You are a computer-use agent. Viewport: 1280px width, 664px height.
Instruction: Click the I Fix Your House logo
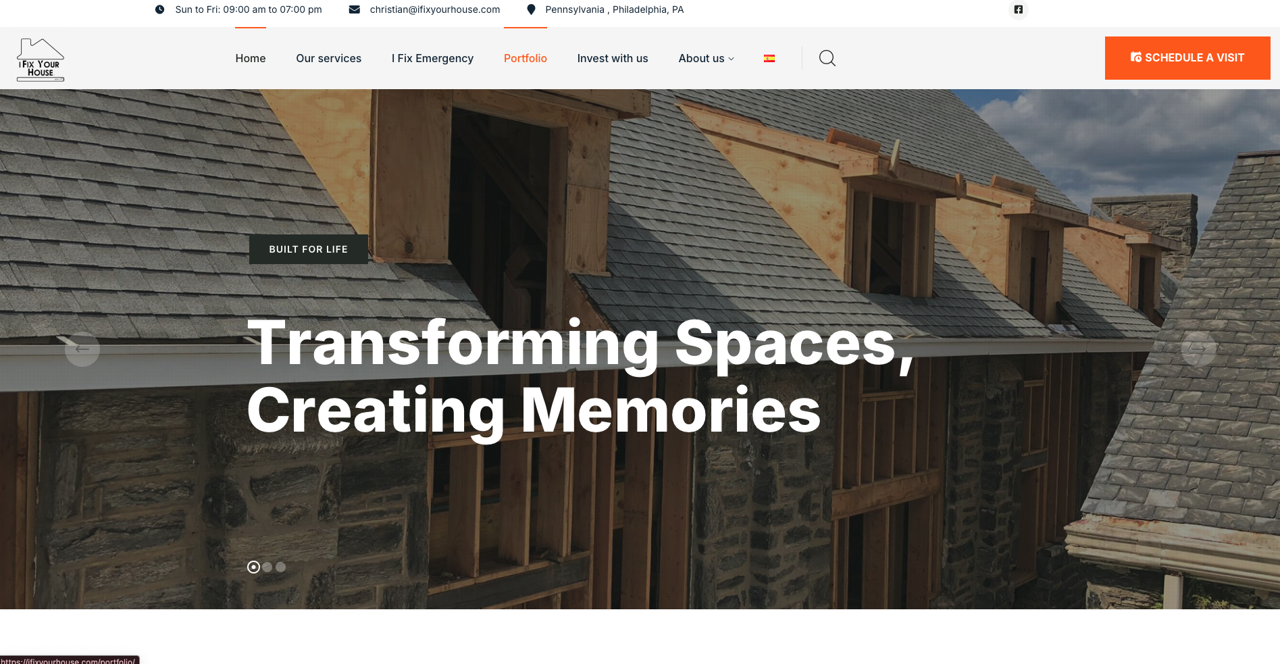tap(41, 59)
